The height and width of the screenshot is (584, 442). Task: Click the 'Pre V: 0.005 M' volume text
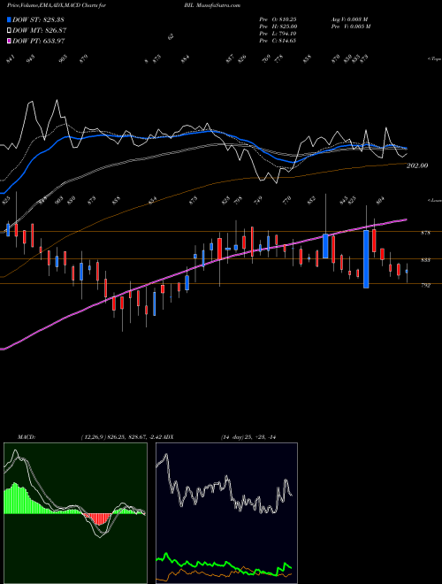(x=350, y=27)
